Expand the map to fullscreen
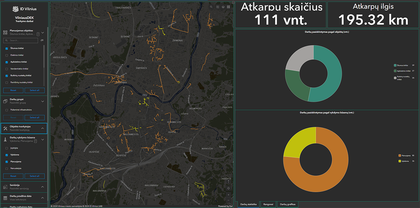The image size is (420, 208). coord(233,2)
